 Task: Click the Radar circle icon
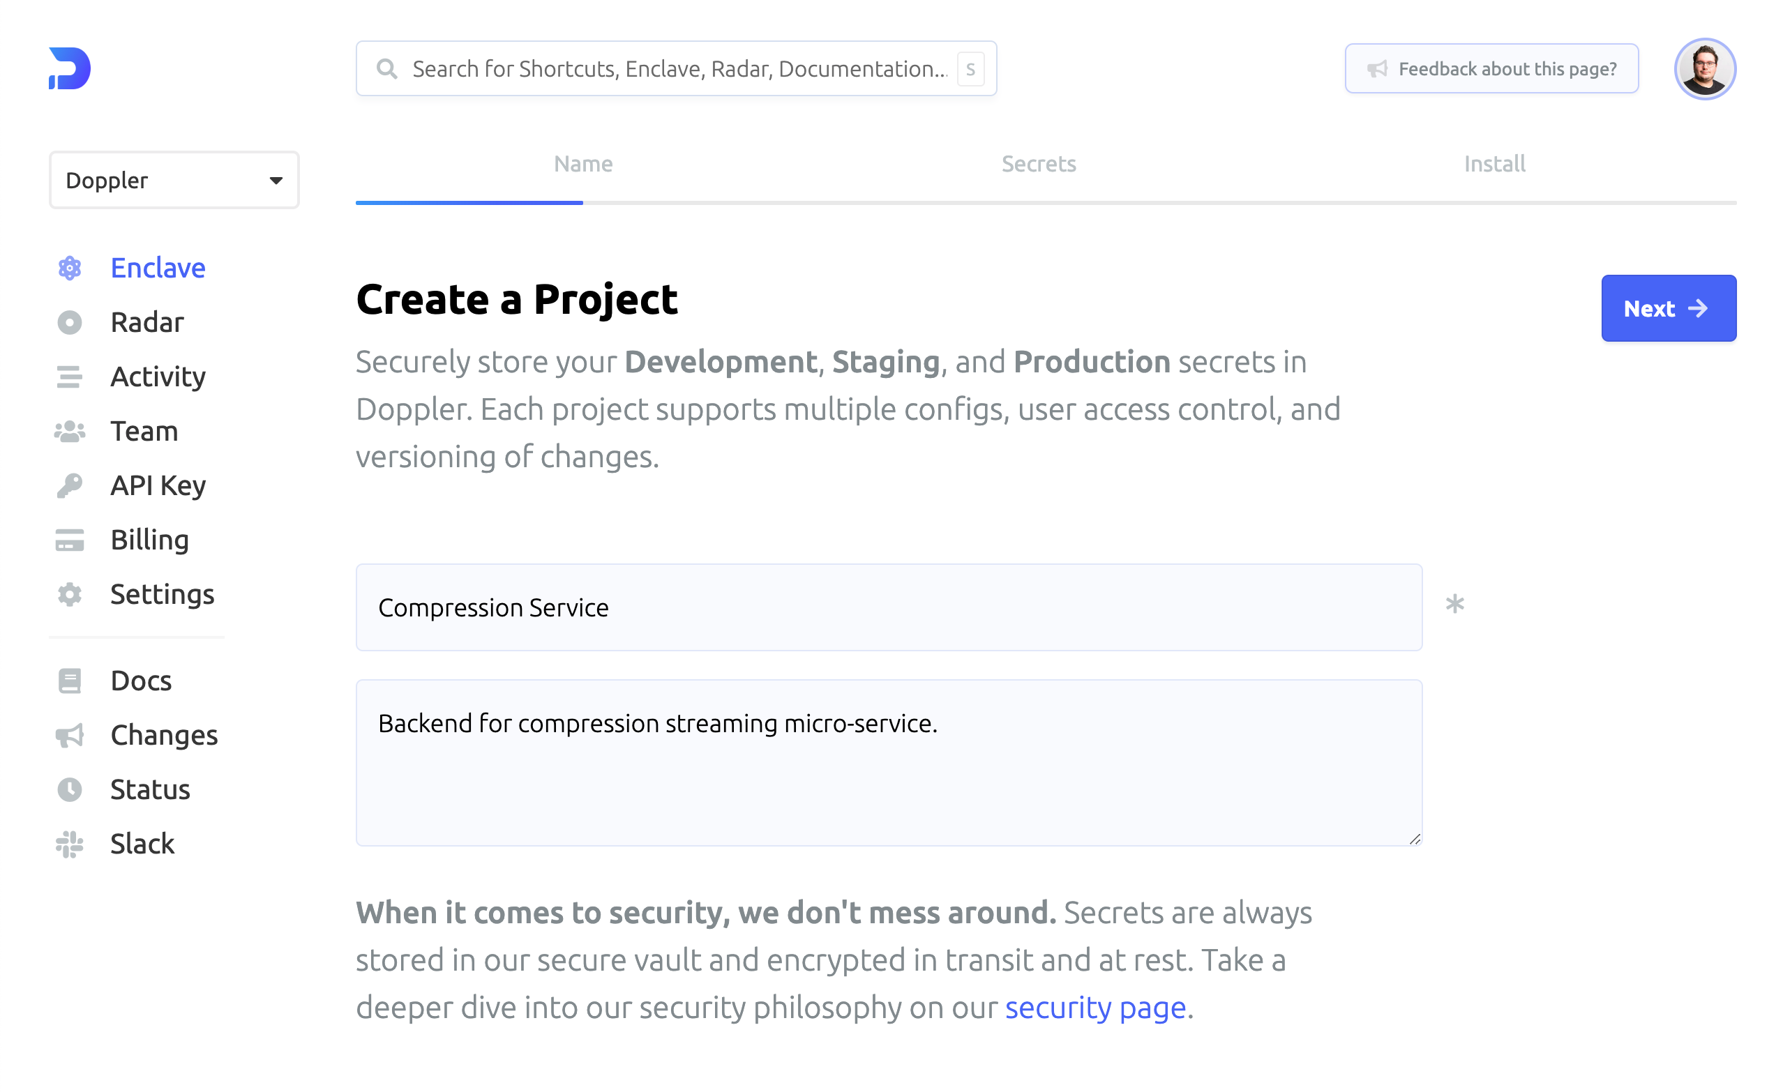[70, 323]
